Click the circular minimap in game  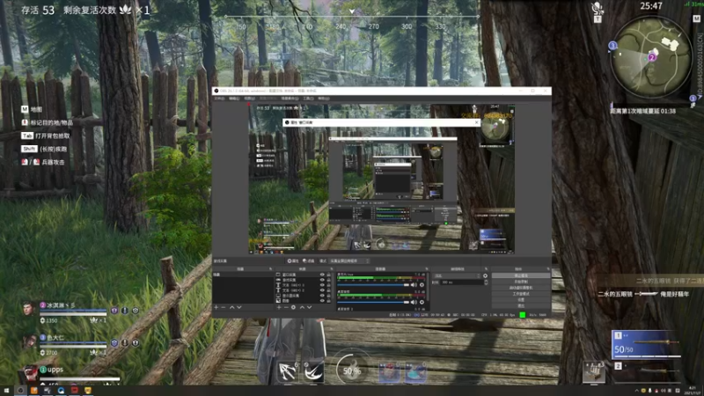coord(650,57)
